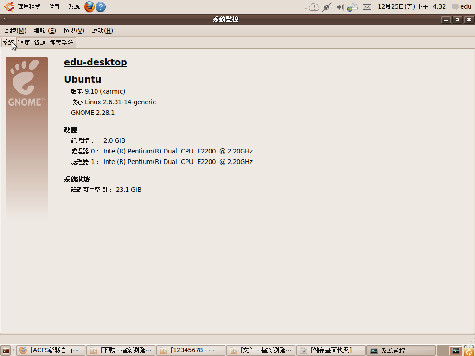This screenshot has height=356, width=475.
Task: Open the 編輯(E) menu
Action: [45, 31]
